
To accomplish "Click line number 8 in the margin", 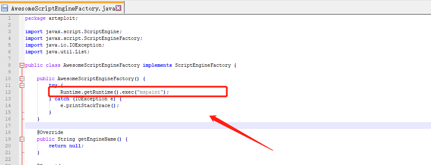I will pos(9,65).
